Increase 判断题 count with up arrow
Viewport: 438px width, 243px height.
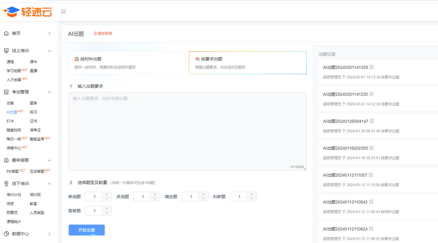(x=252, y=194)
